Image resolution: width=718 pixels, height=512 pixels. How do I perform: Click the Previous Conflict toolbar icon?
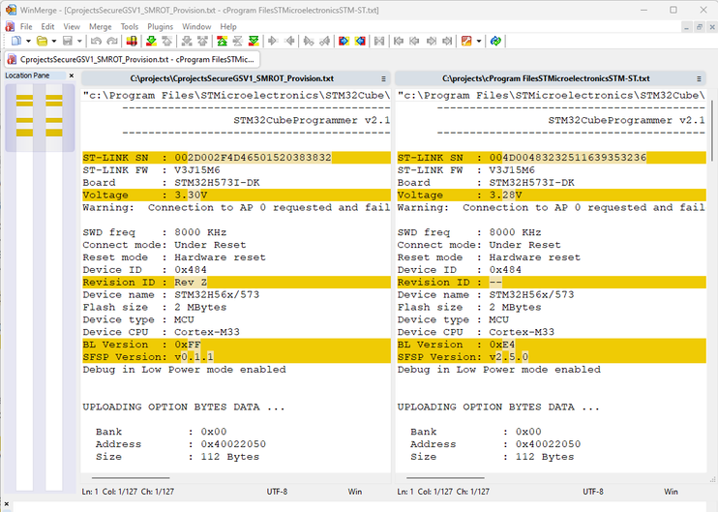click(x=202, y=42)
